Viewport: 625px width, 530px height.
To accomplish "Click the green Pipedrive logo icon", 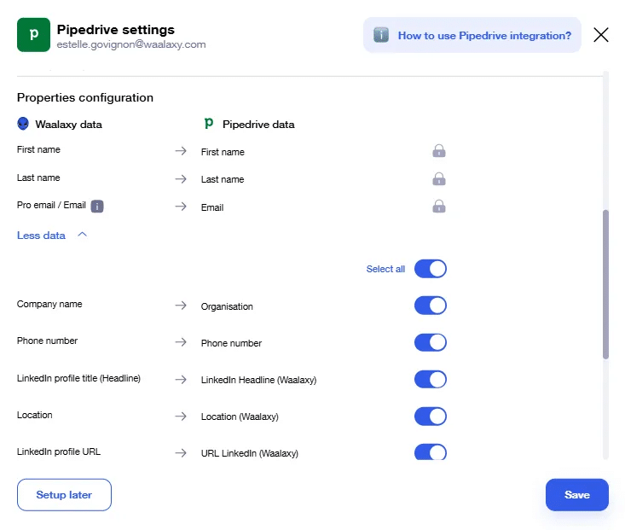I will (x=33, y=35).
